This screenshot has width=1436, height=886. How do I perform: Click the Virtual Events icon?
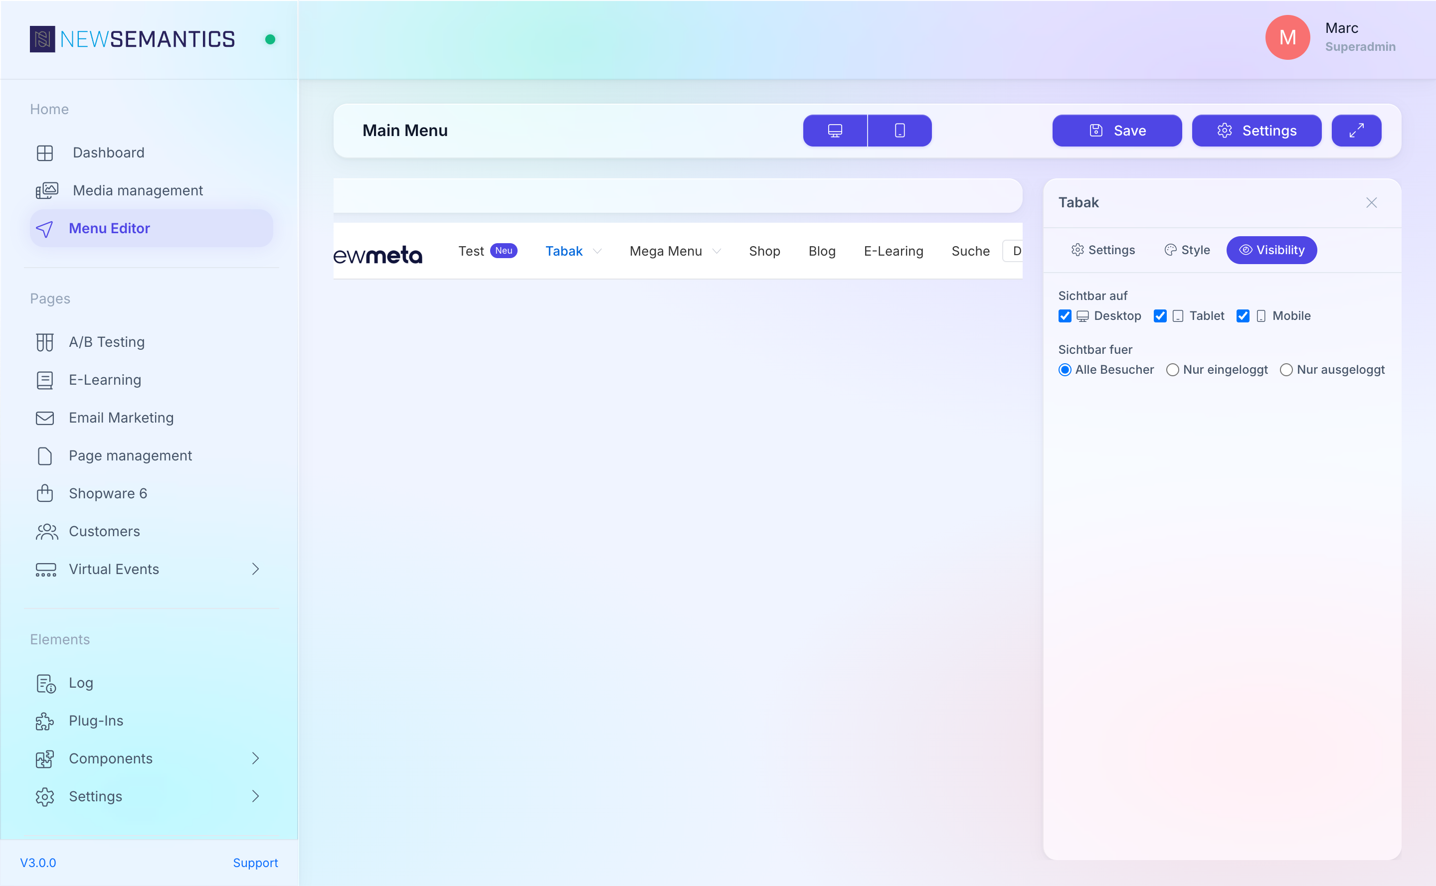pos(46,570)
